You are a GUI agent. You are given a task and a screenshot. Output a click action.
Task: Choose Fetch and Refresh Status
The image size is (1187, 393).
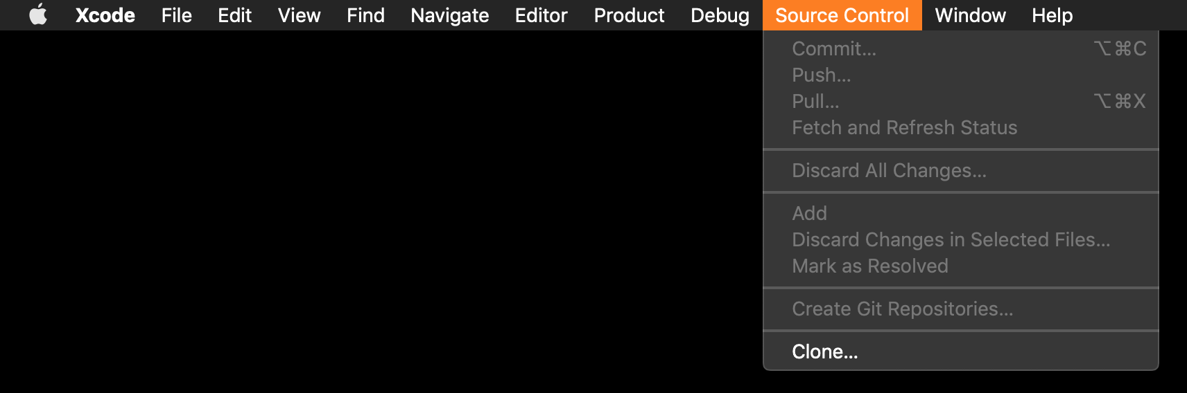[961, 127]
